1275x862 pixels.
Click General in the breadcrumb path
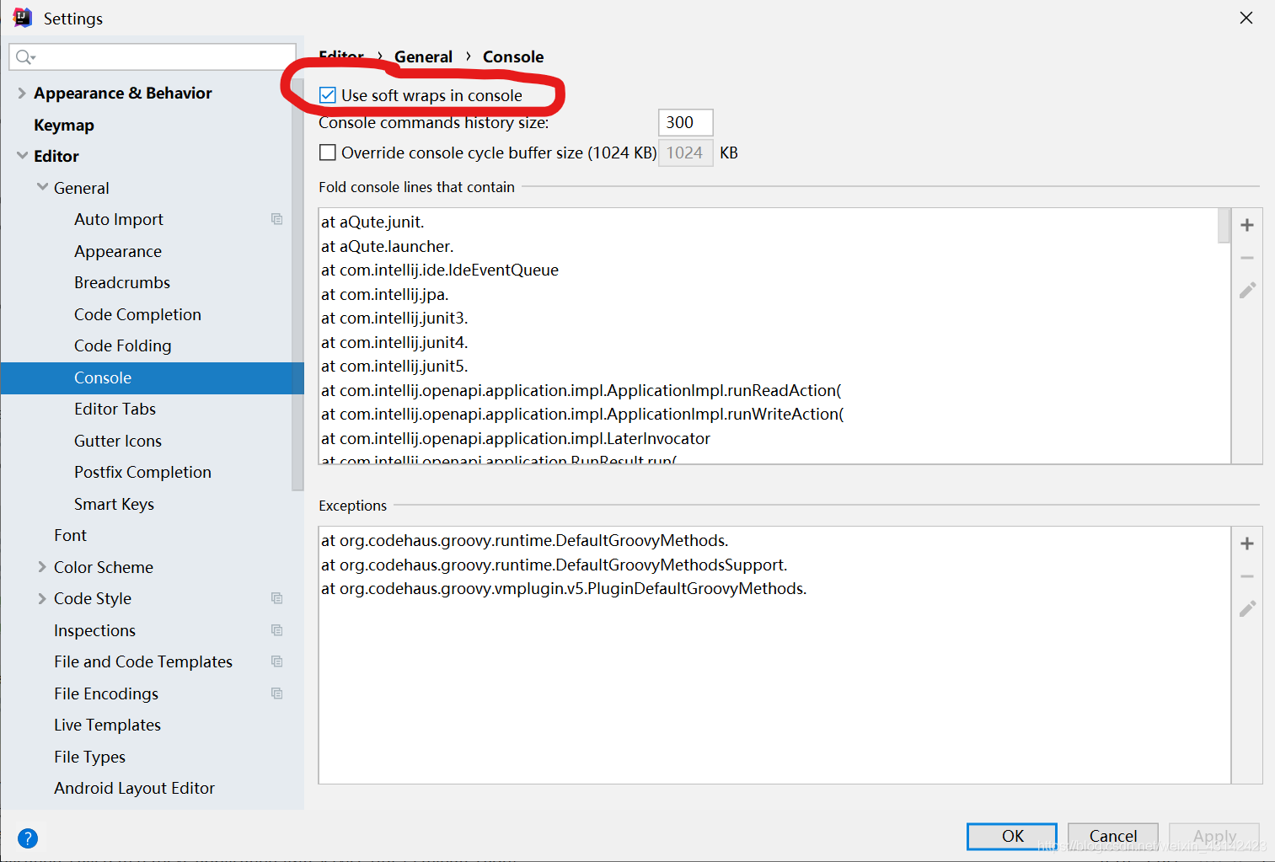pos(423,56)
